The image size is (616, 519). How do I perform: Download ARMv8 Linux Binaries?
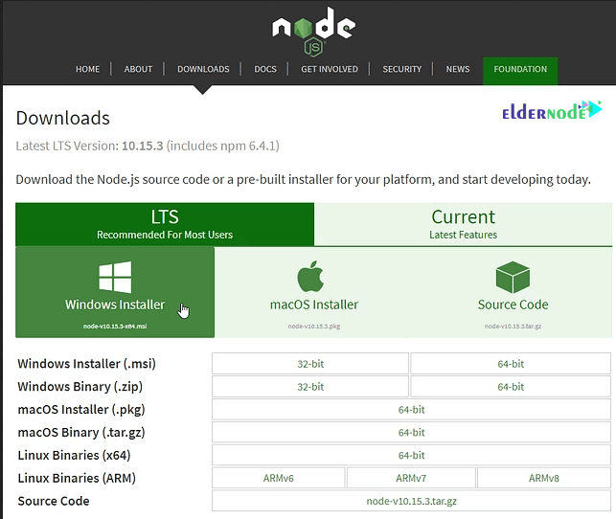tap(544, 478)
